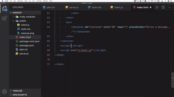
Task: Expand the NPM SCRIPTS section
Action: coord(25,95)
